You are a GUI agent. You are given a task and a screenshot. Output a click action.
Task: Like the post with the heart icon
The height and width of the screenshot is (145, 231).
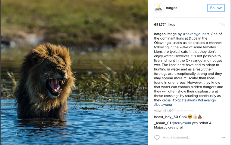pyautogui.click(x=157, y=137)
